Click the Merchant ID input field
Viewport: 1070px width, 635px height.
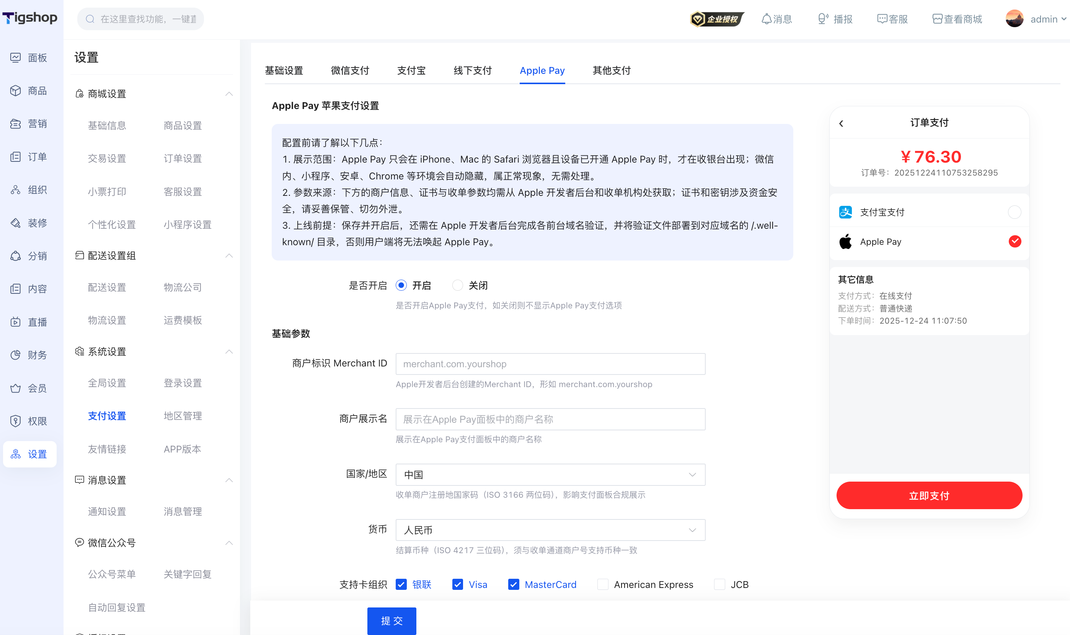[x=550, y=364]
